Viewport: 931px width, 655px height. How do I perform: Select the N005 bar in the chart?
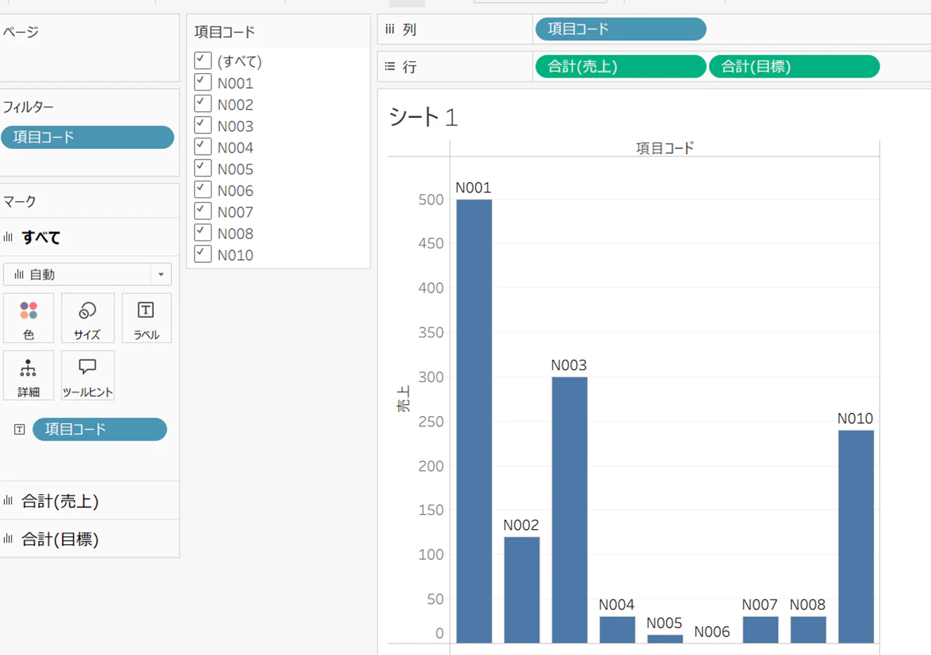pos(665,639)
